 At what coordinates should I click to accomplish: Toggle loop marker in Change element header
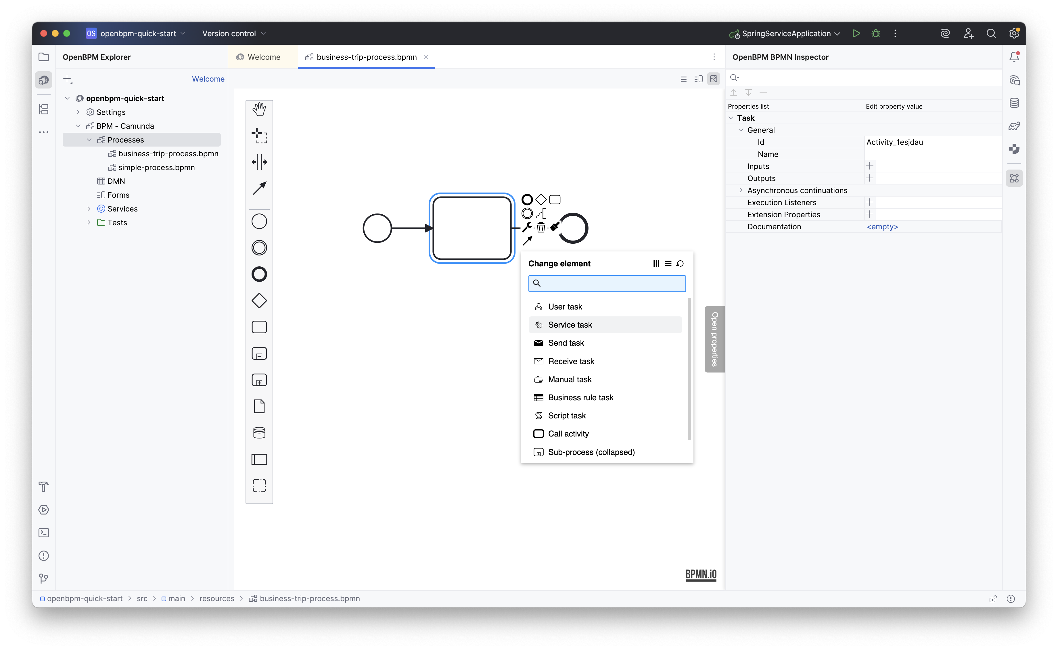pyautogui.click(x=680, y=264)
